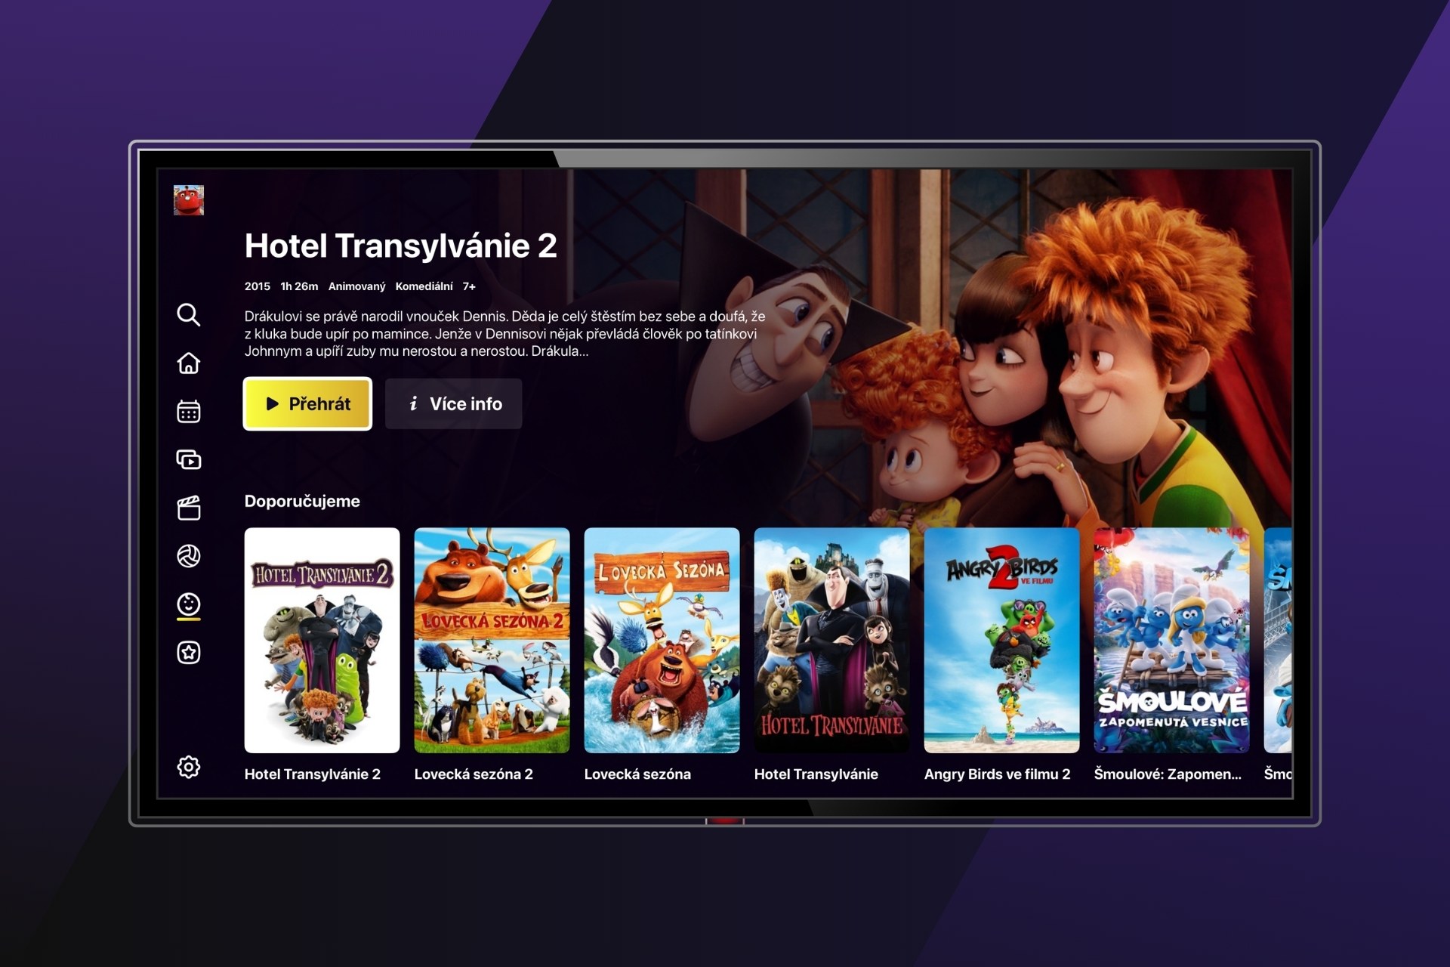This screenshot has width=1450, height=967.
Task: Select the Hotel Transylvánie 2 poster
Action: (x=322, y=640)
